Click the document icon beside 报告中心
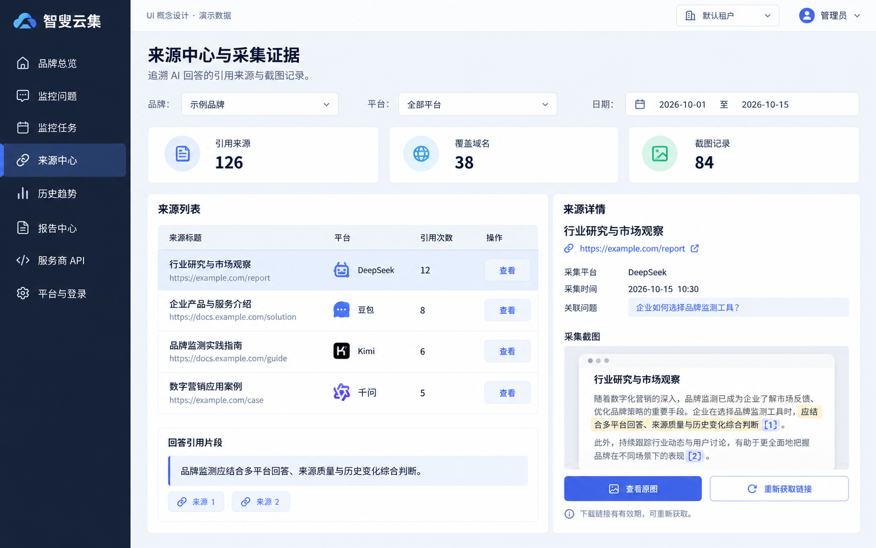This screenshot has width=876, height=548. [x=23, y=228]
